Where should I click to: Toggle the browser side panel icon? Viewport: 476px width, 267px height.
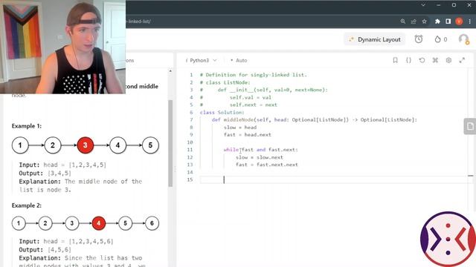pyautogui.click(x=448, y=22)
